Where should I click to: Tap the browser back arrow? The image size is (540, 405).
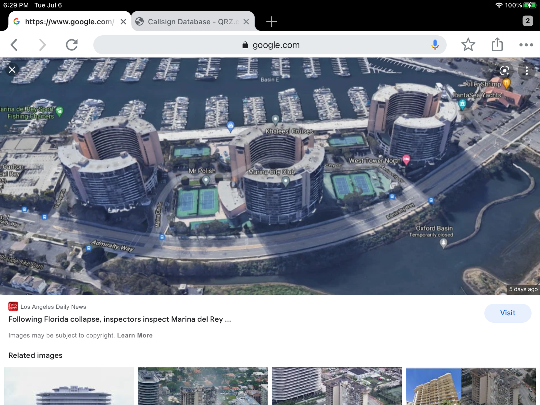coord(14,45)
